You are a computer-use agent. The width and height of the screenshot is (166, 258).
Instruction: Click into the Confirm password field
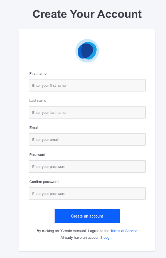click(87, 194)
